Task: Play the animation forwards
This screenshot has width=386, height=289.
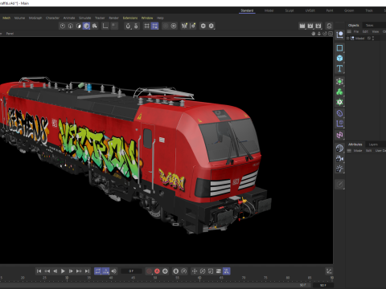Action: 63,271
